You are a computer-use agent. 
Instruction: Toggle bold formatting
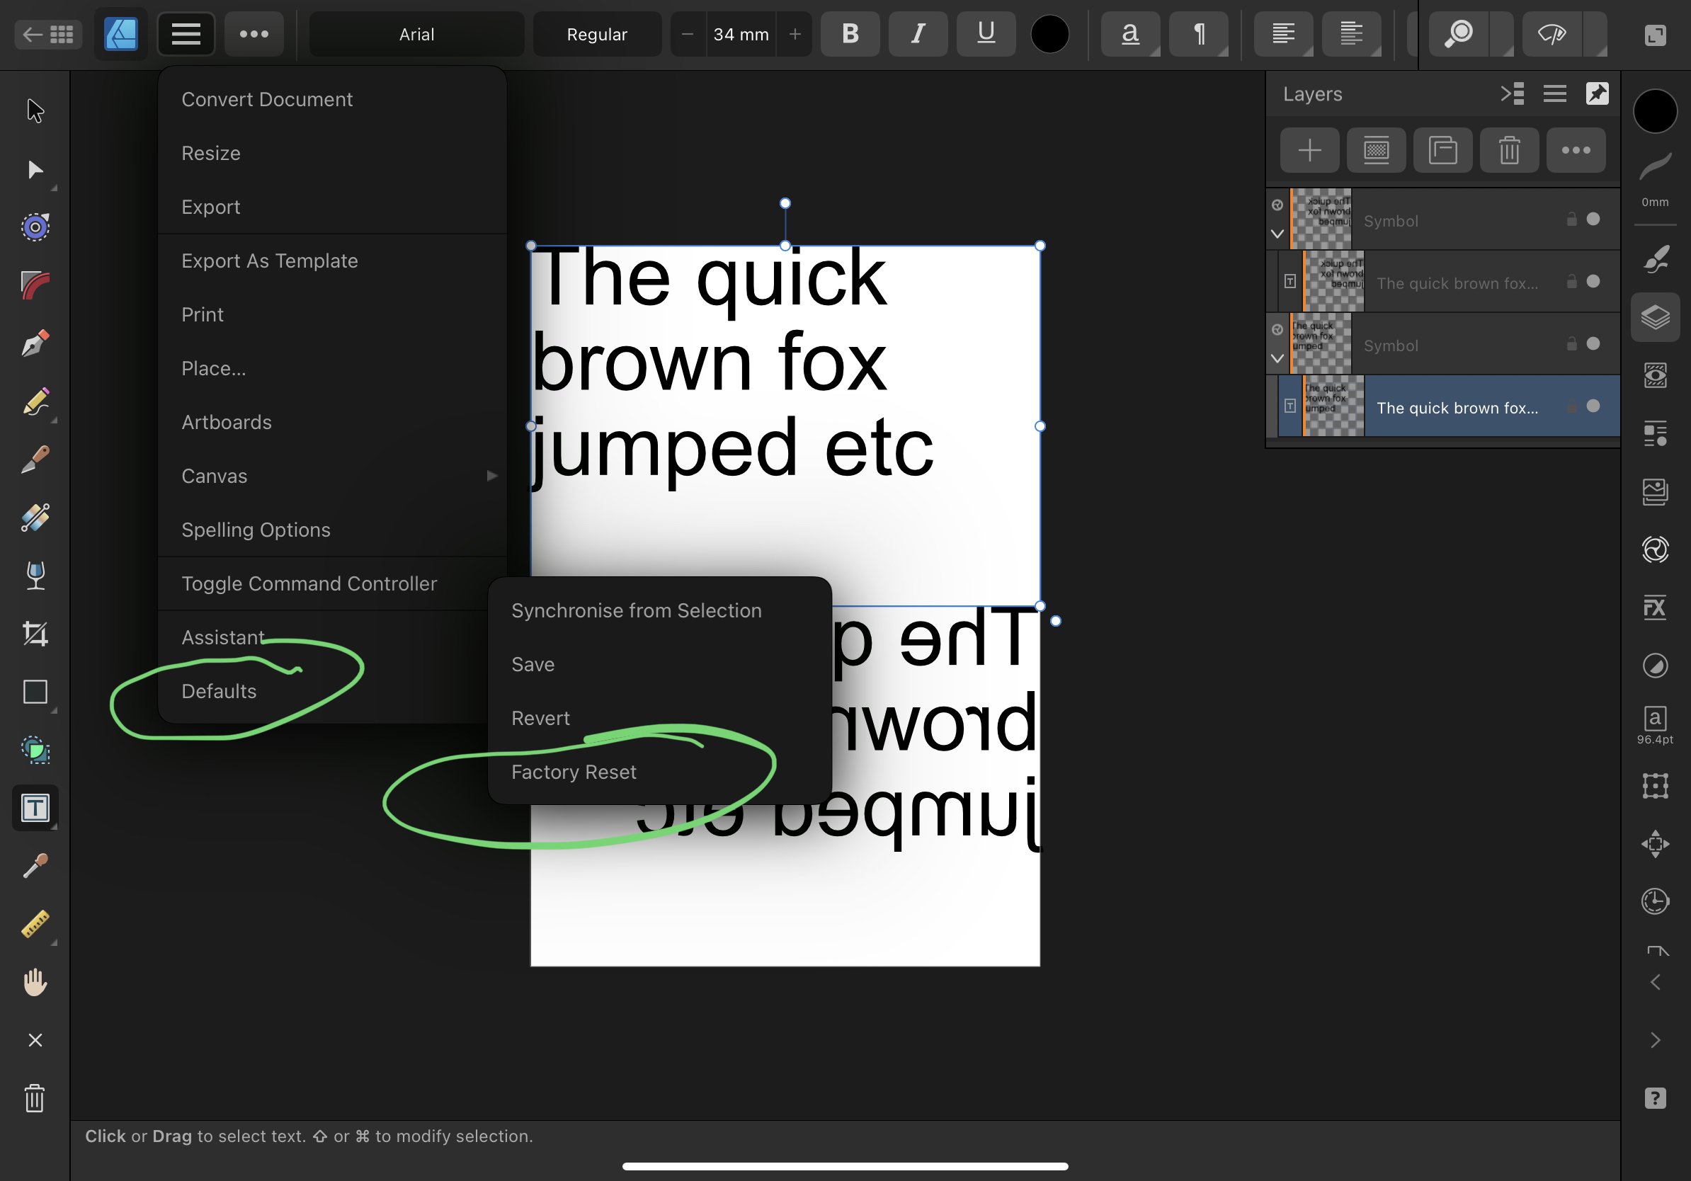coord(850,34)
